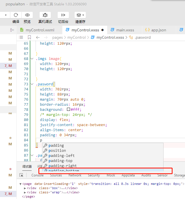Screen dimensions: 185x199
Task: Open real-device debugging bug icon
Action: pos(45,15)
